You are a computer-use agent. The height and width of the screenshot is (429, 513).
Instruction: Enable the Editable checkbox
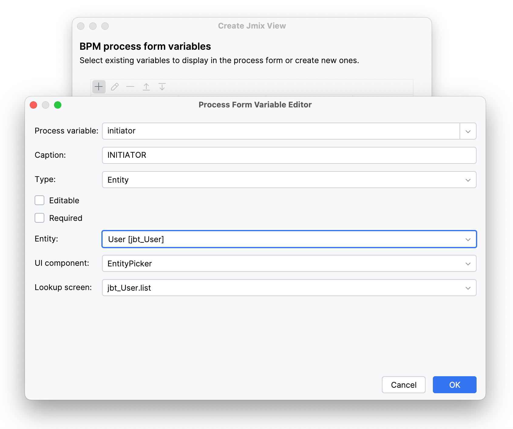pyautogui.click(x=39, y=201)
